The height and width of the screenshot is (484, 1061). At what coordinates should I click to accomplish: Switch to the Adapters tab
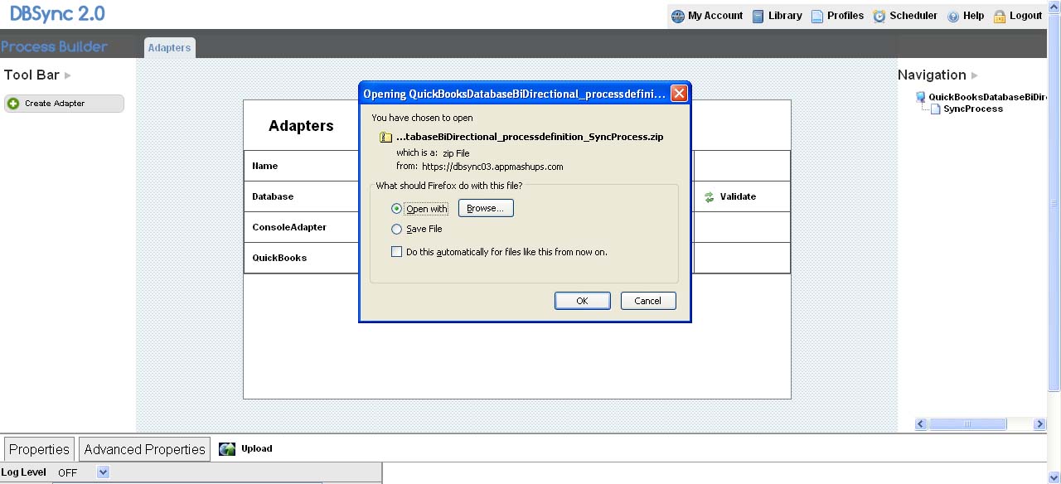point(169,48)
